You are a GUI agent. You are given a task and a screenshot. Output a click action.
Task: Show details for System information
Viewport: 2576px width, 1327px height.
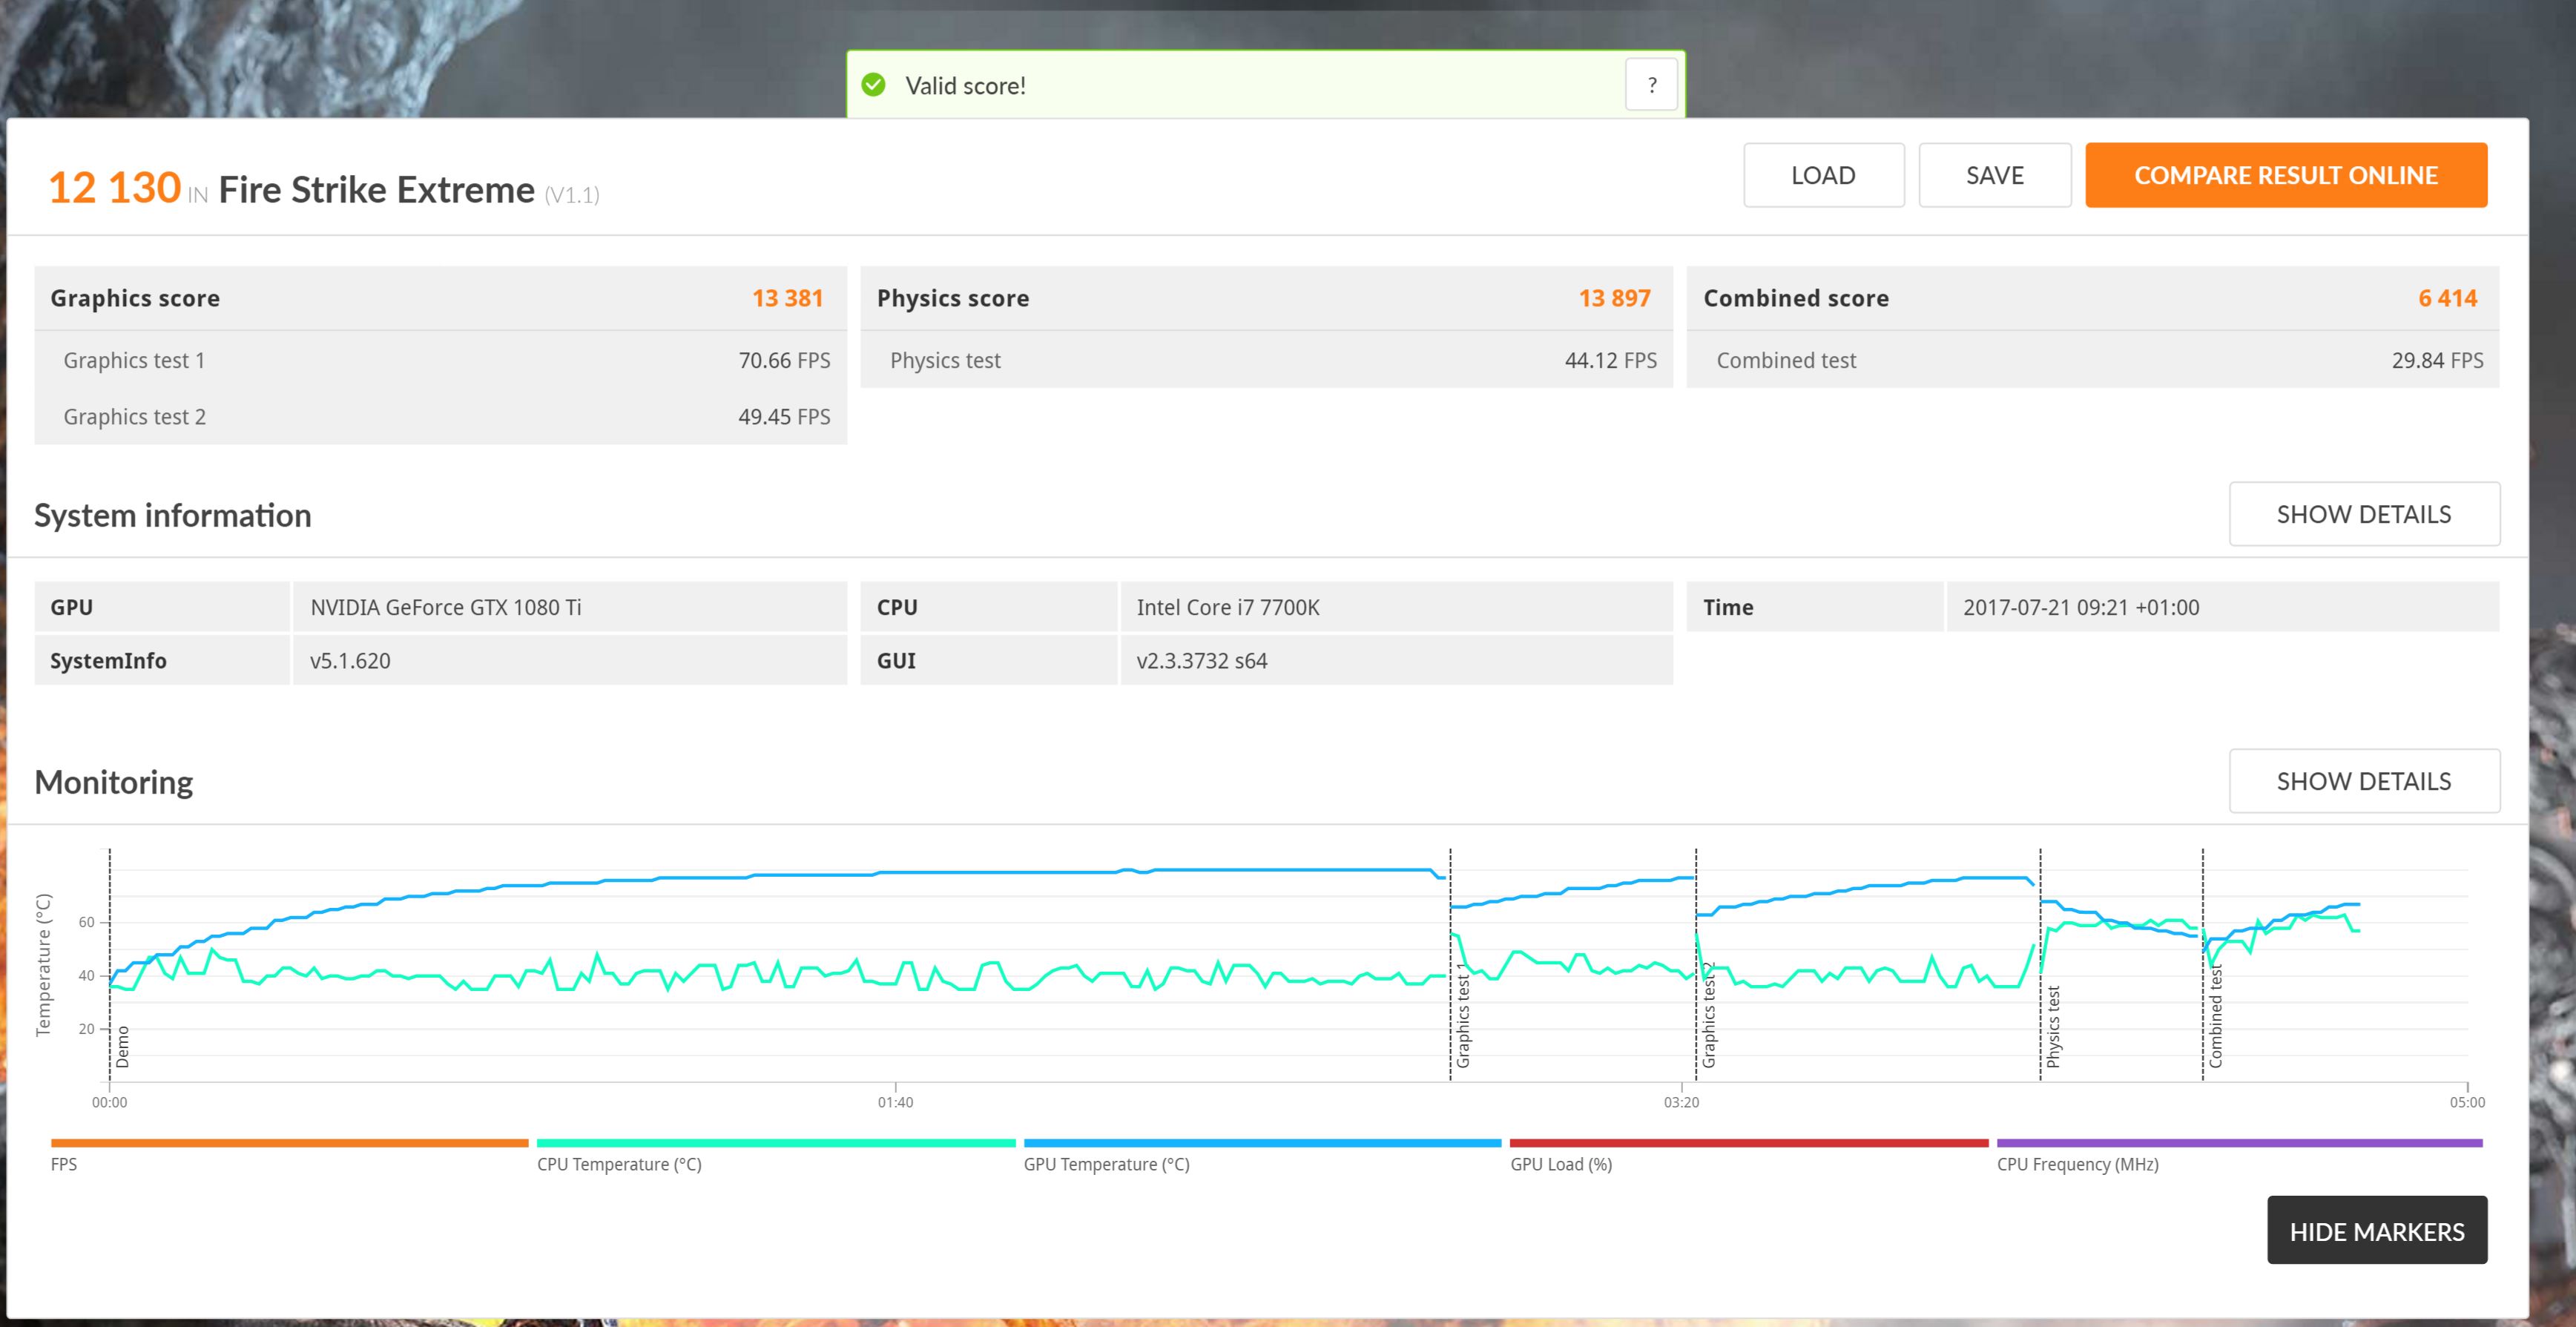[x=2364, y=514]
